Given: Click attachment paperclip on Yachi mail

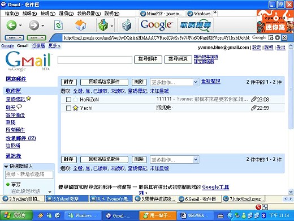Looking at the screenshot, I should point(254,108).
